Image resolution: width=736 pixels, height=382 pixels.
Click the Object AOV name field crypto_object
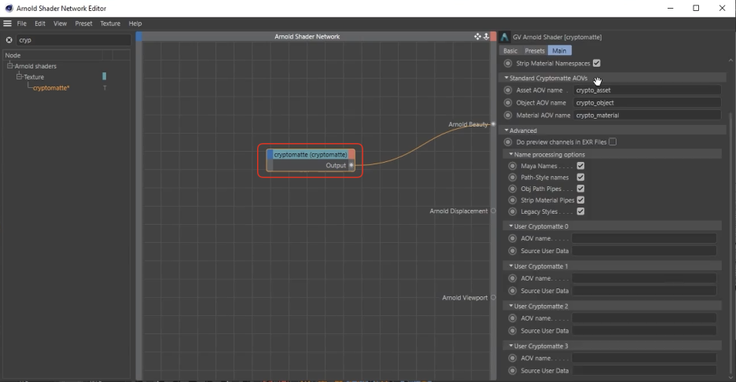[646, 103]
